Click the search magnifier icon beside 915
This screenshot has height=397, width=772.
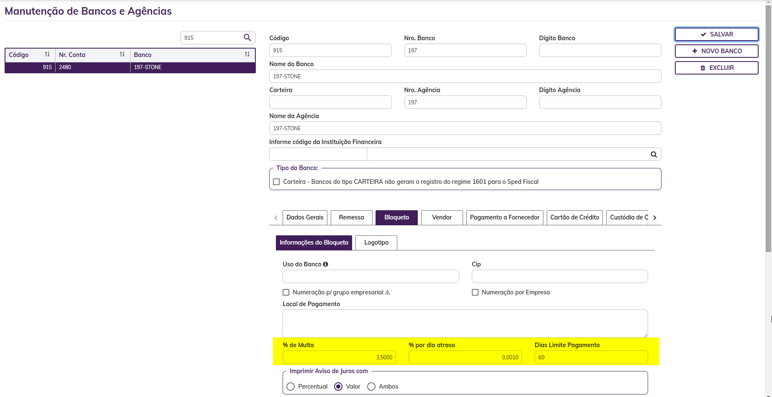pyautogui.click(x=247, y=38)
